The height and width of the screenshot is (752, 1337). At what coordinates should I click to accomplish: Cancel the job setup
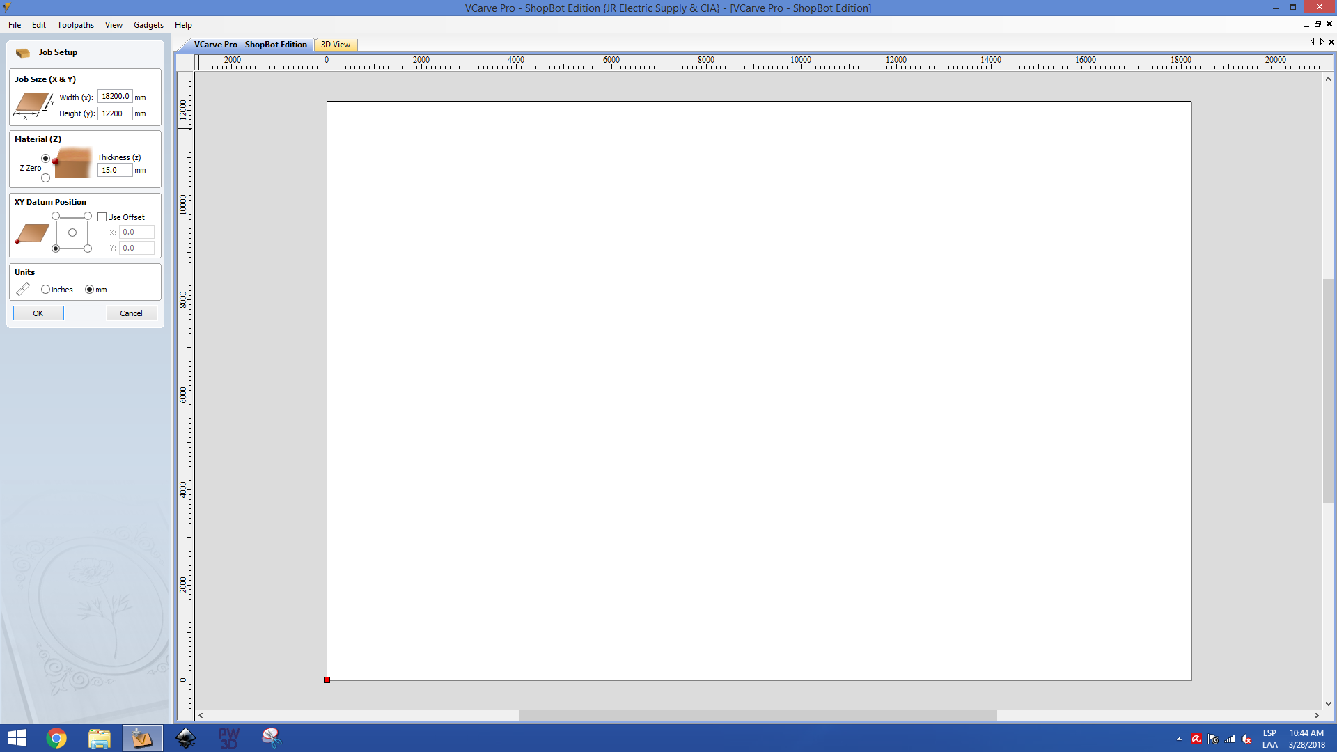pos(132,313)
